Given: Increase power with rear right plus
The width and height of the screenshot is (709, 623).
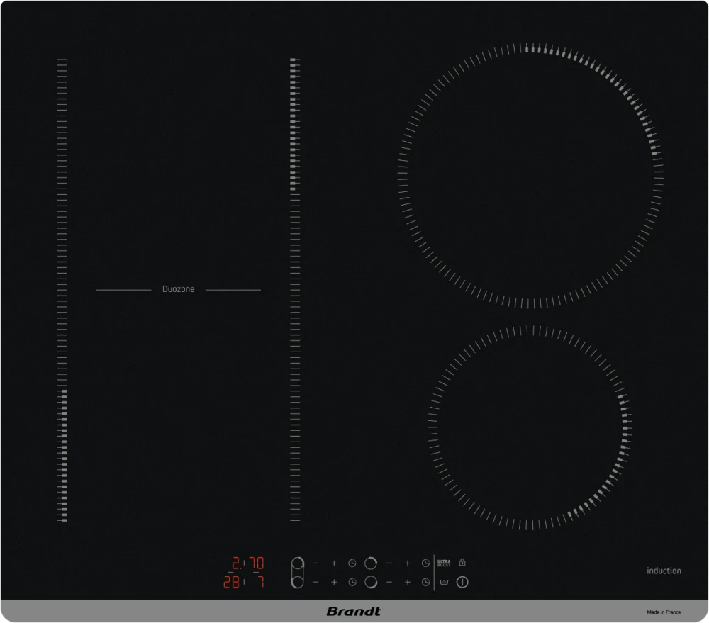Looking at the screenshot, I should click(407, 563).
